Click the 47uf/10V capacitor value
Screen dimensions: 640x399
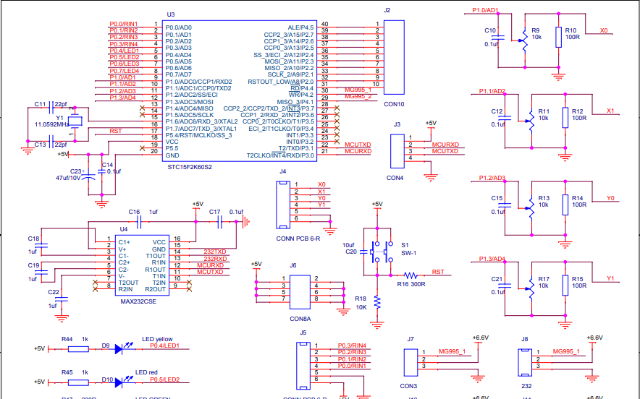click(x=69, y=178)
